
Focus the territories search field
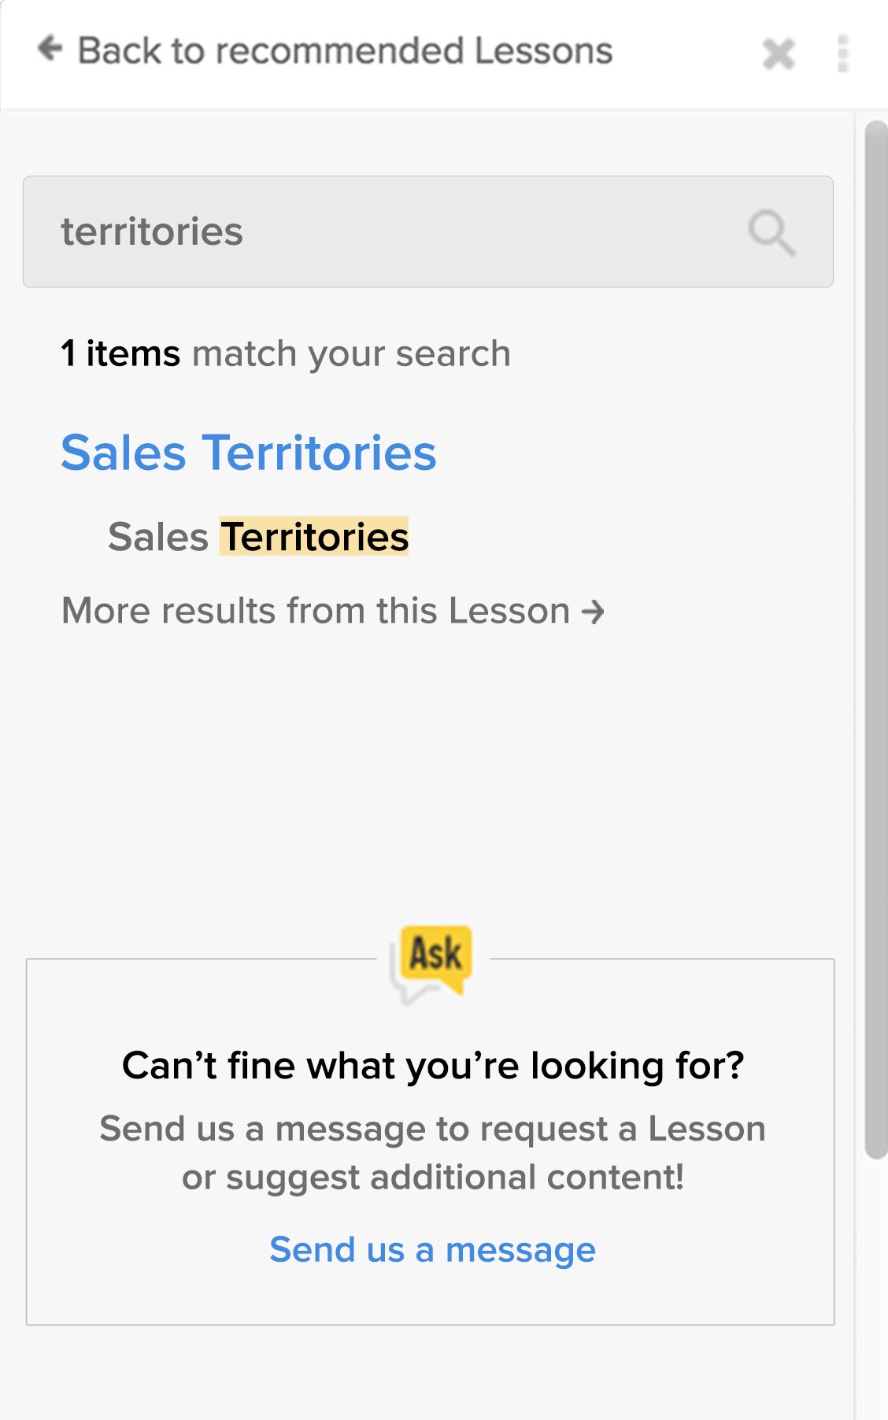click(428, 231)
